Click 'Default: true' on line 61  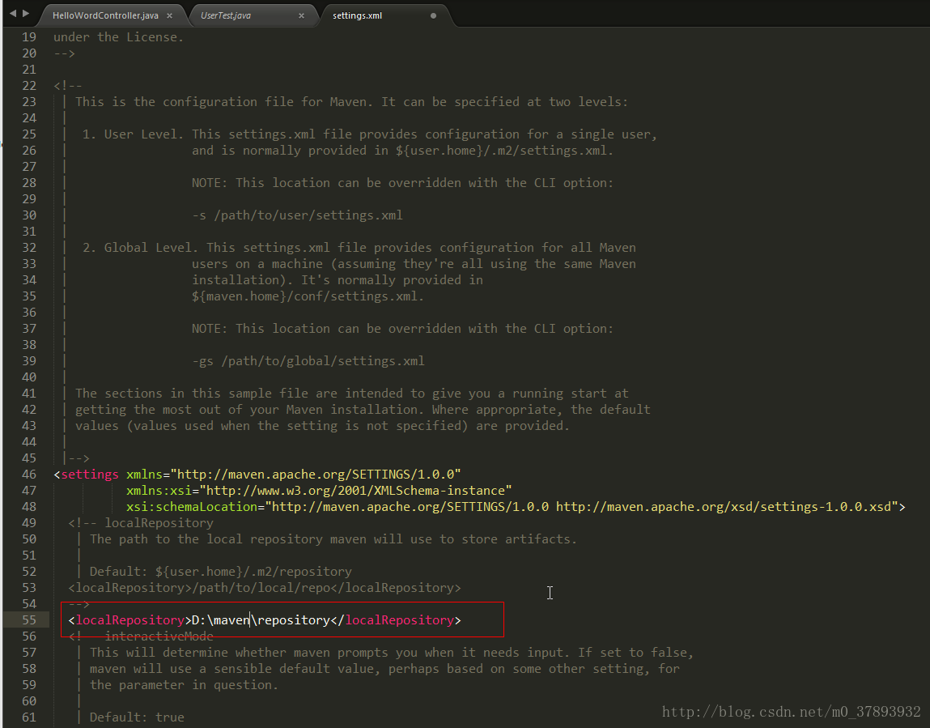tap(137, 717)
